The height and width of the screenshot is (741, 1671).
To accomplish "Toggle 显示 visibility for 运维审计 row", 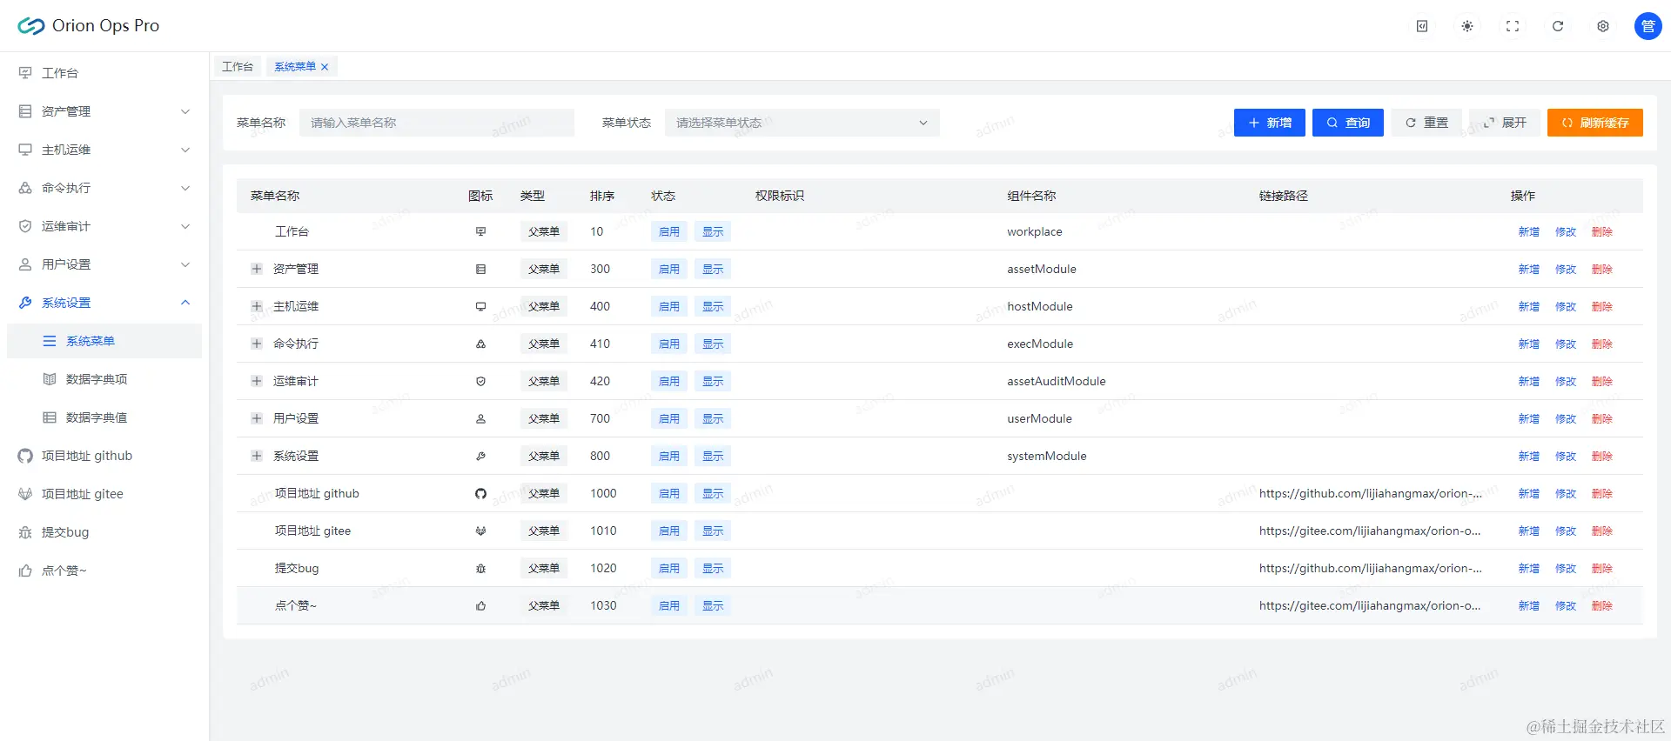I will pos(713,381).
